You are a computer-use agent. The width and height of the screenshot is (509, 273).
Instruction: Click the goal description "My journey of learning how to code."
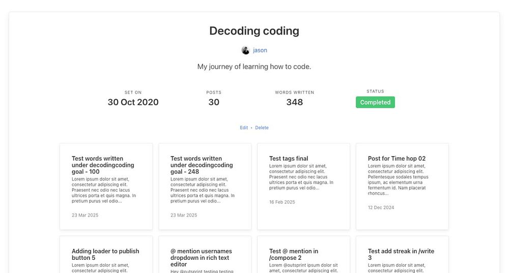[254, 67]
